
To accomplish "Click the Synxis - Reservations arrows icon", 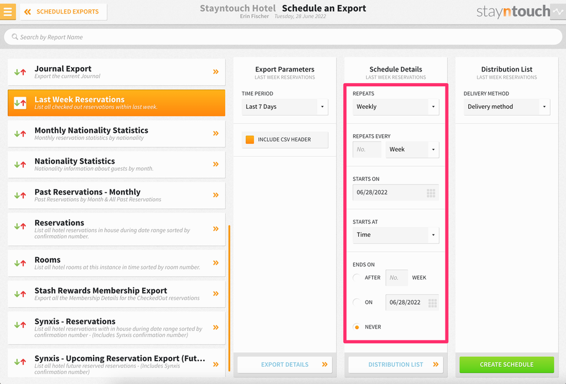I will [20, 325].
